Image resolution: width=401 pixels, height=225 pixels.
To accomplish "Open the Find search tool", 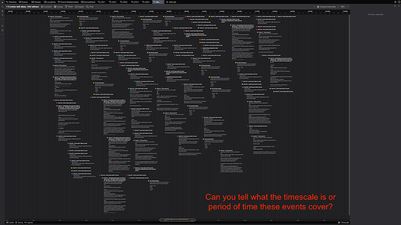I will 89,6.
